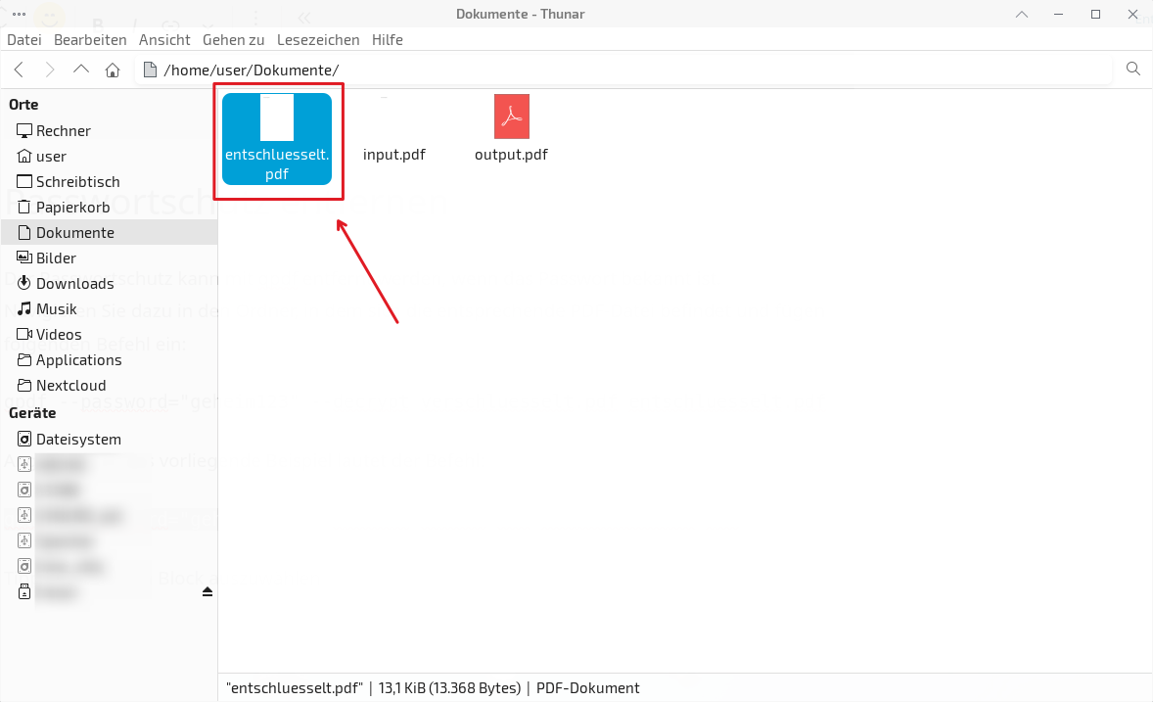Image resolution: width=1153 pixels, height=702 pixels.
Task: Open the Ansicht menu
Action: pos(164,40)
